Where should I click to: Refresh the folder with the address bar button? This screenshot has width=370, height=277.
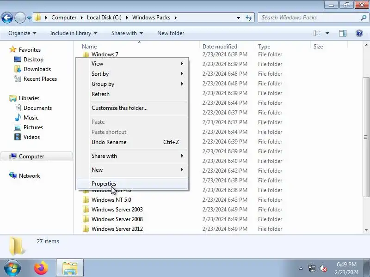pos(249,18)
